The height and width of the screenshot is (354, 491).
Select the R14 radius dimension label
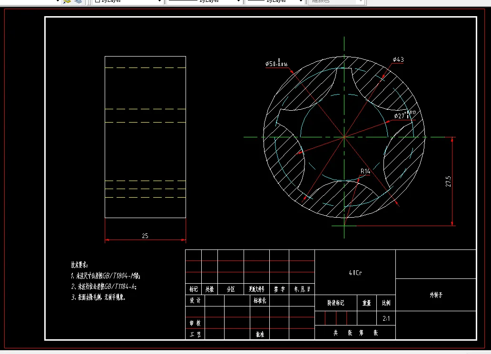(x=365, y=172)
